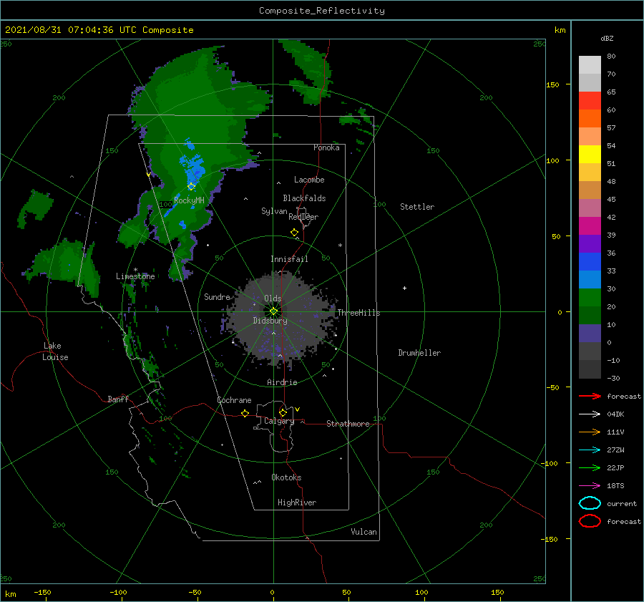Click the -150 label on bottom axis
644x602 pixels.
tap(42, 592)
